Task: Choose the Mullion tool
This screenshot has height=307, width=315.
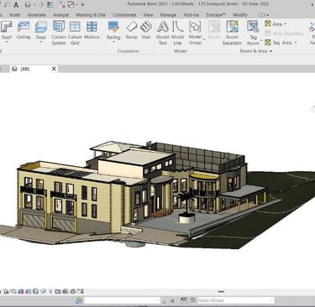Action: (92, 30)
